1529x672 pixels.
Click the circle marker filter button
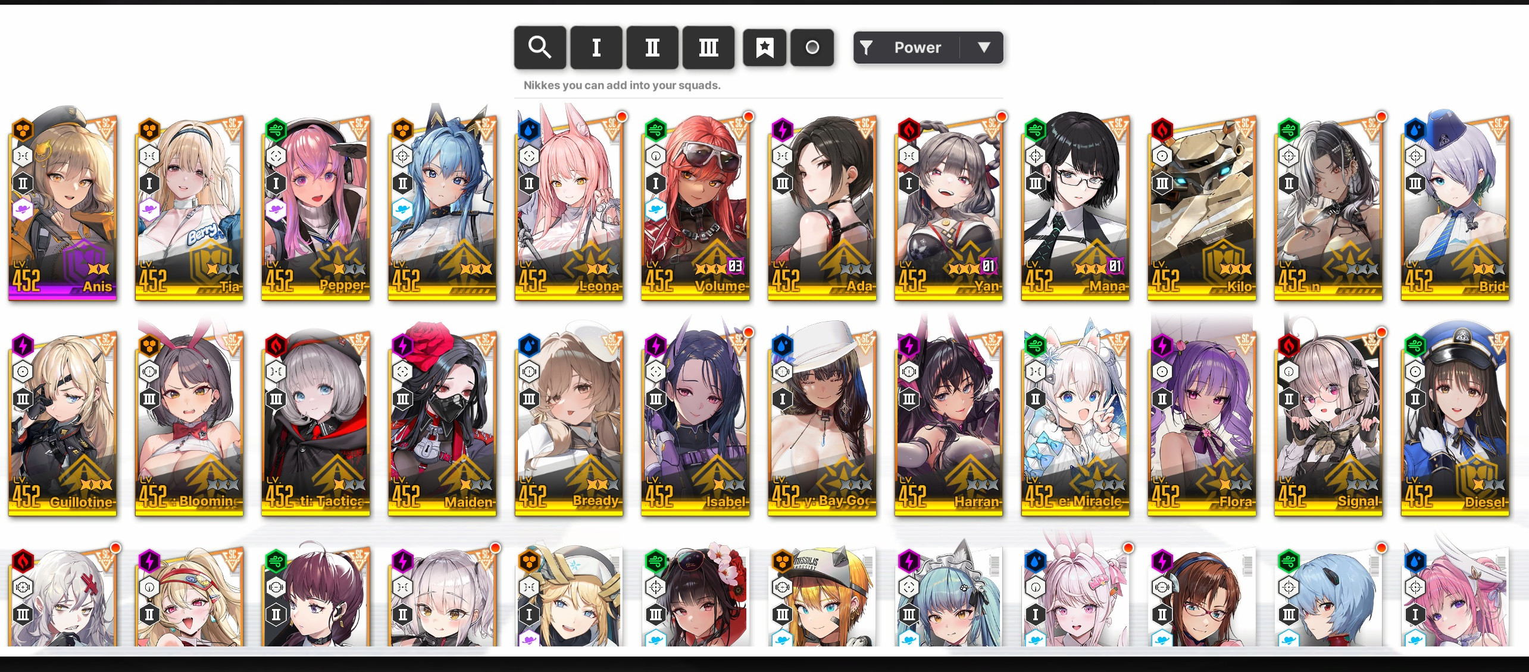click(x=812, y=48)
